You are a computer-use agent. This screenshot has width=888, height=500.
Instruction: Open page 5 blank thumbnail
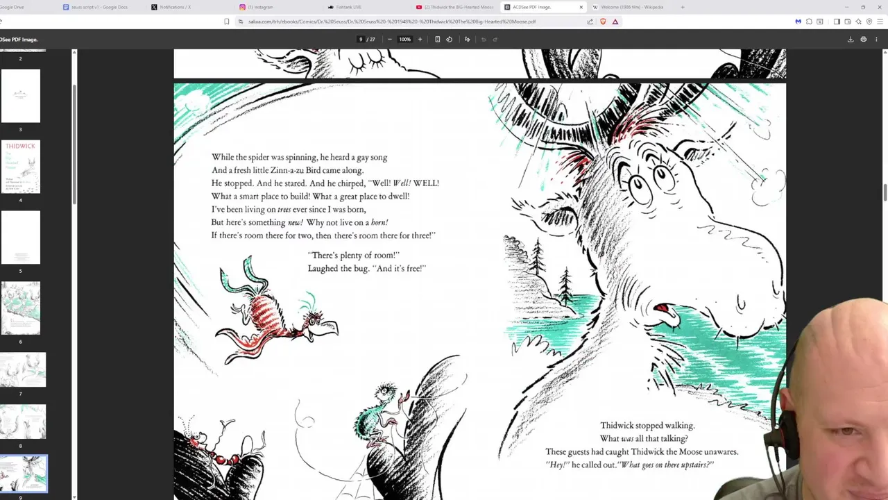coord(21,237)
